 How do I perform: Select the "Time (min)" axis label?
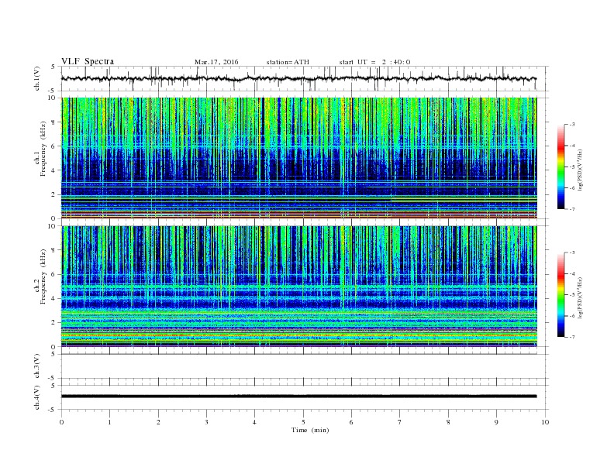pos(310,430)
